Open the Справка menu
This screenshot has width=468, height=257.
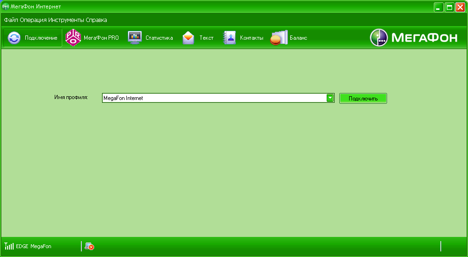click(96, 20)
